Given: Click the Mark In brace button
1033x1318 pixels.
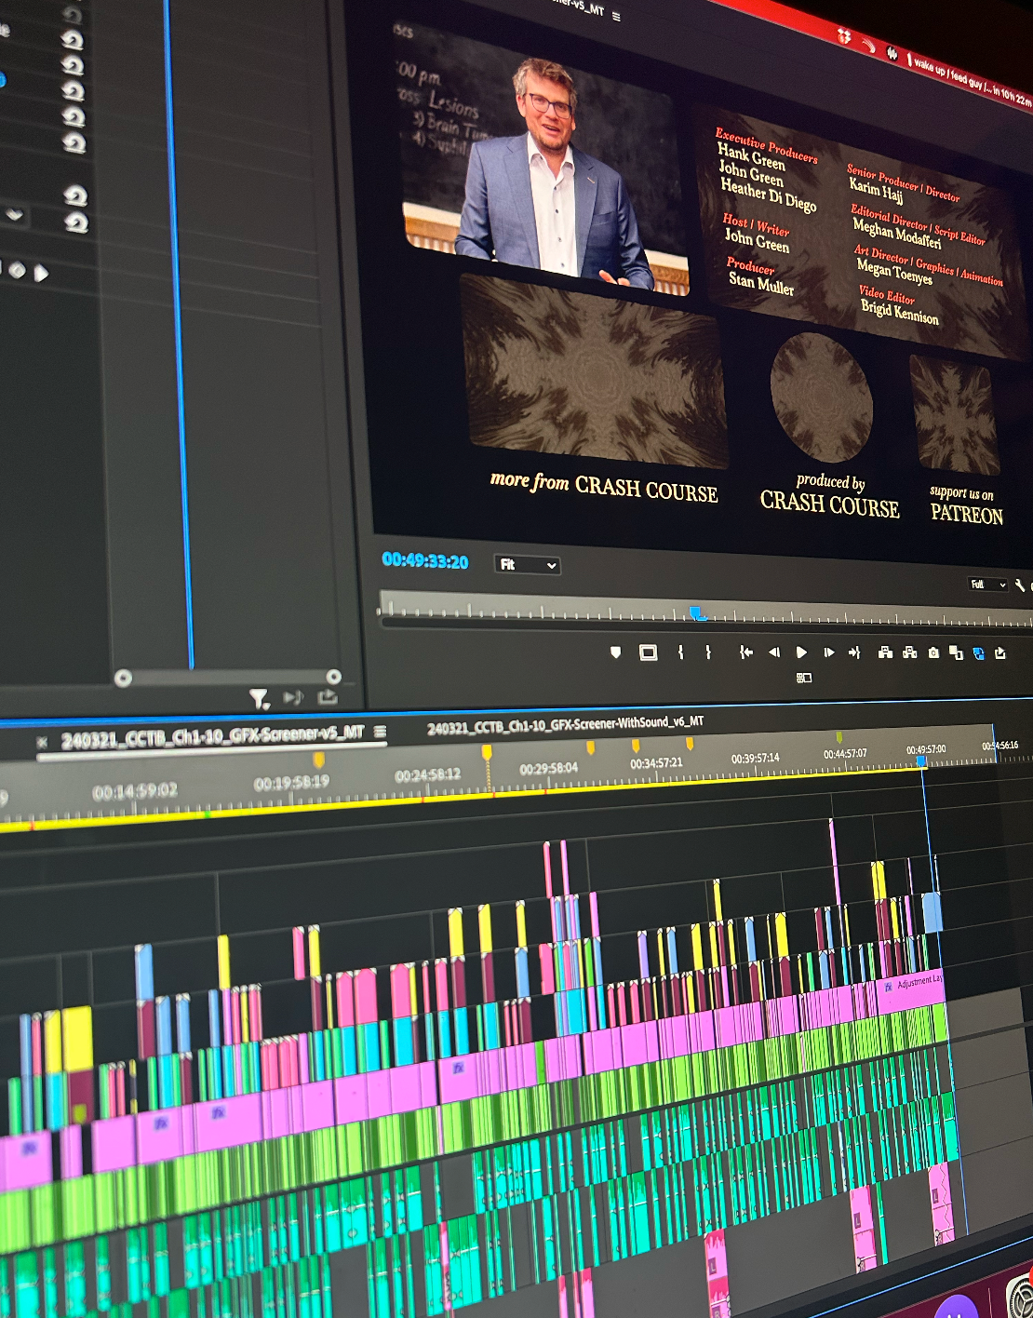Looking at the screenshot, I should click(x=681, y=652).
